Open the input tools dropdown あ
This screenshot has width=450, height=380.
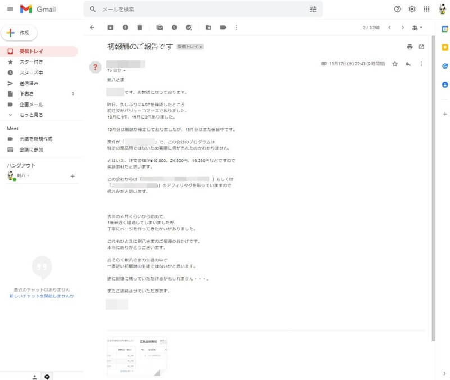coord(417,27)
